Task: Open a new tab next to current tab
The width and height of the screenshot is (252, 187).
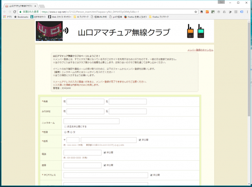Action: click(42, 6)
